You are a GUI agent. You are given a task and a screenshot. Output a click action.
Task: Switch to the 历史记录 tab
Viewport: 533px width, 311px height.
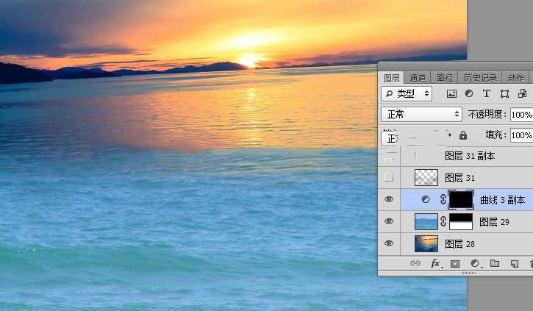point(480,78)
